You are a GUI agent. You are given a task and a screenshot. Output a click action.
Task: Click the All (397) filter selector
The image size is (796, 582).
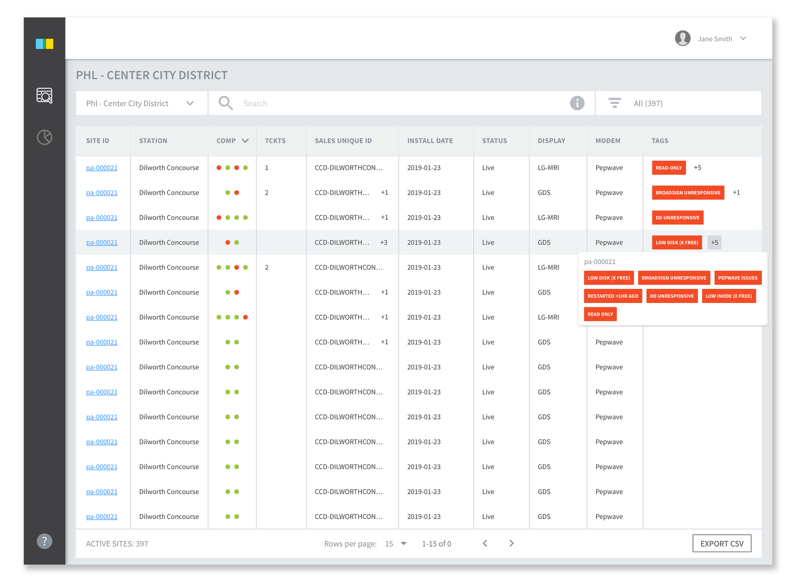tap(648, 103)
